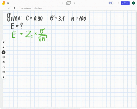Screen dimensions: 137x109
Task: Click the vertical scrollbar on the right
Action: coord(136,48)
